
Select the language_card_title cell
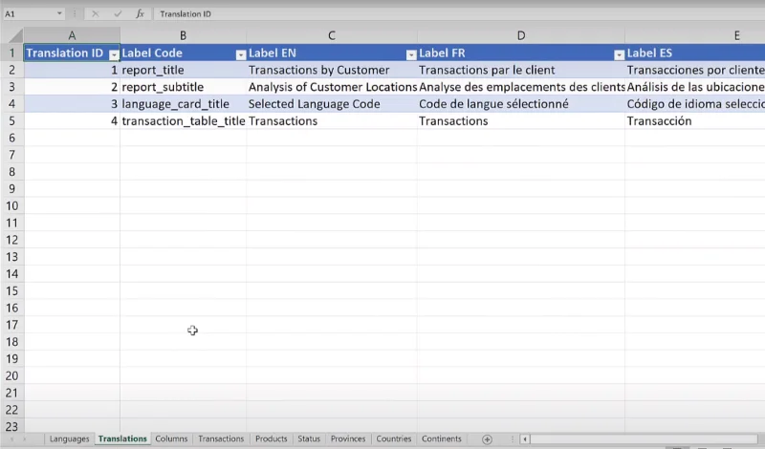183,104
